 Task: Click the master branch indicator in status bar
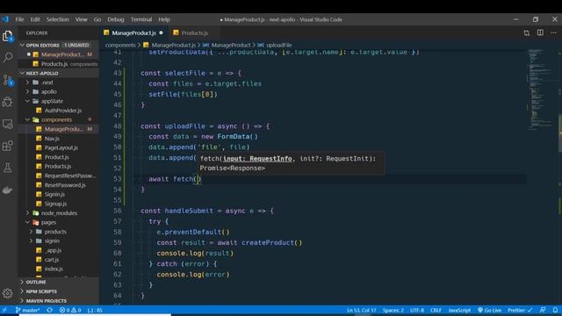tap(28, 310)
